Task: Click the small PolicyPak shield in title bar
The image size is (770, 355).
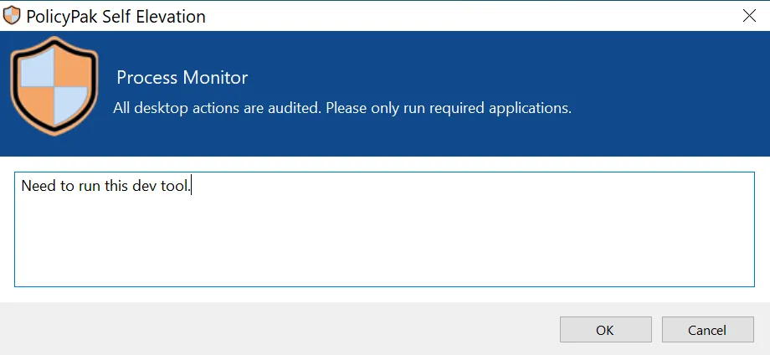Action: (x=12, y=16)
